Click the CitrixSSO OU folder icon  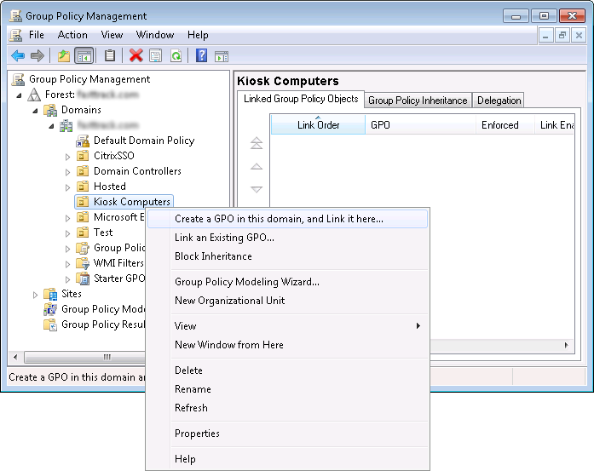click(83, 156)
